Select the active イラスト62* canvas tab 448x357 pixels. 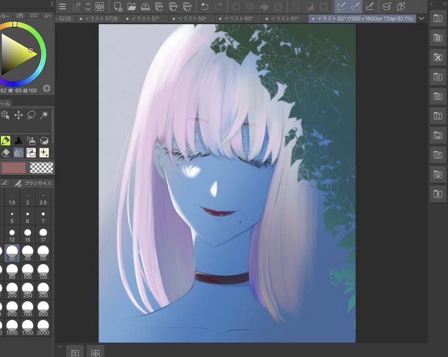[362, 19]
